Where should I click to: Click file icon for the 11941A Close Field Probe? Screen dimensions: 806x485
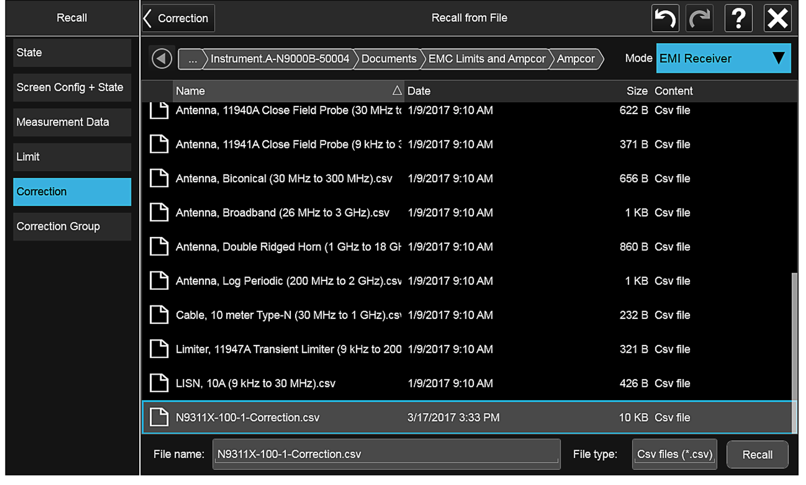tap(159, 144)
